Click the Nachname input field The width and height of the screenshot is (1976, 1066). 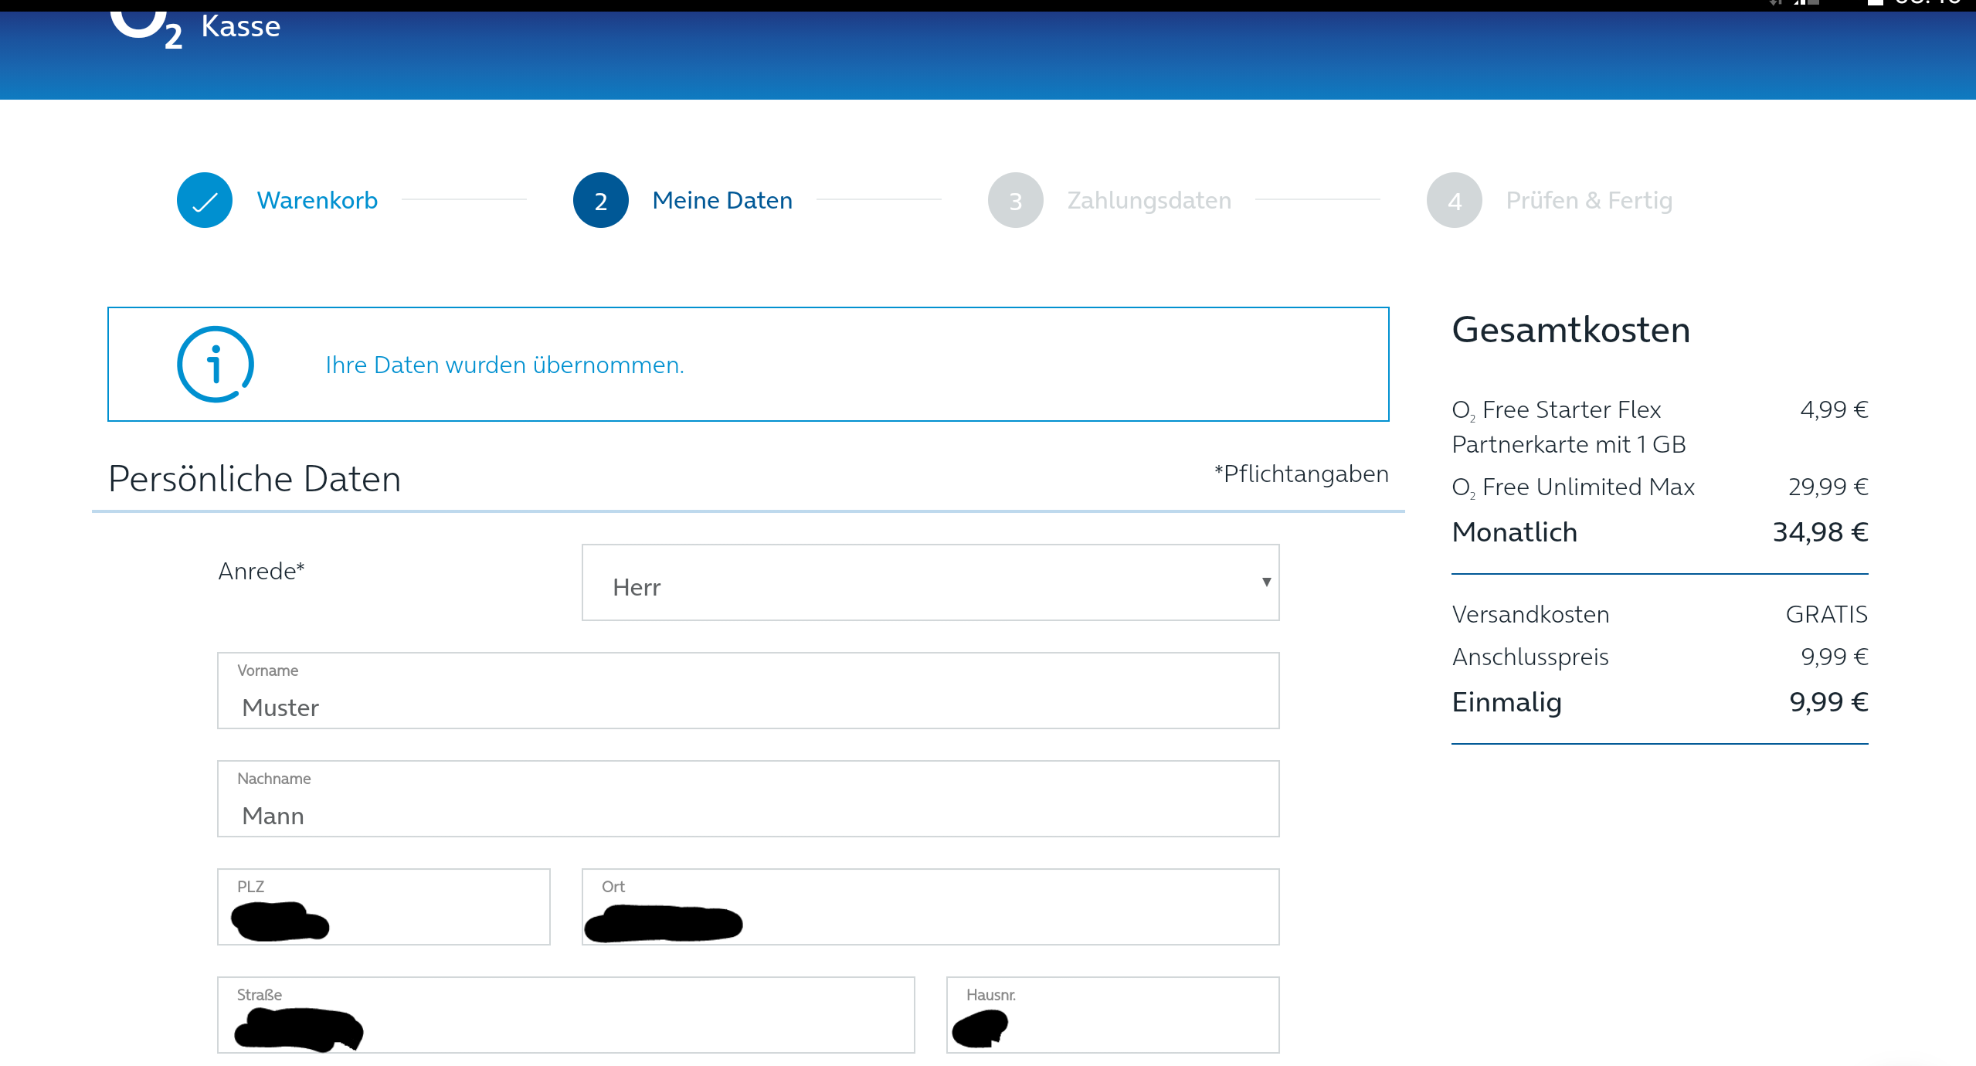click(x=748, y=799)
